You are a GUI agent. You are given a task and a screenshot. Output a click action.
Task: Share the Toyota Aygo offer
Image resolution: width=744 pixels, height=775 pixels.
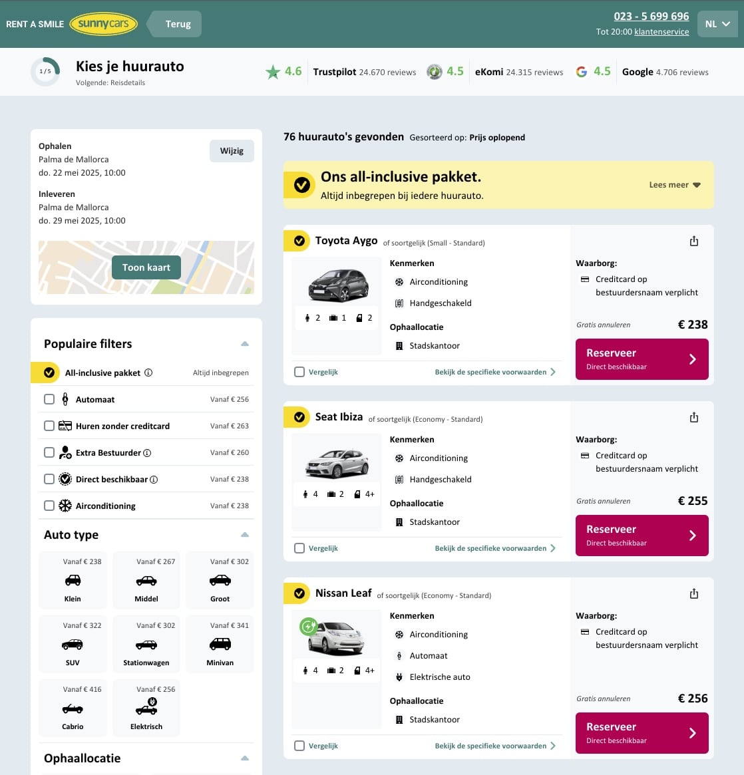click(x=694, y=241)
